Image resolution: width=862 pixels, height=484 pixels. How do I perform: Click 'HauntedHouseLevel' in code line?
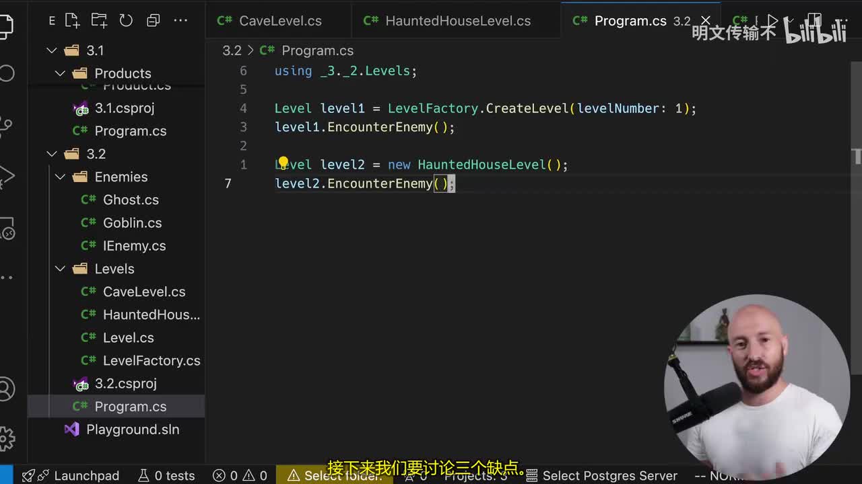(x=482, y=165)
